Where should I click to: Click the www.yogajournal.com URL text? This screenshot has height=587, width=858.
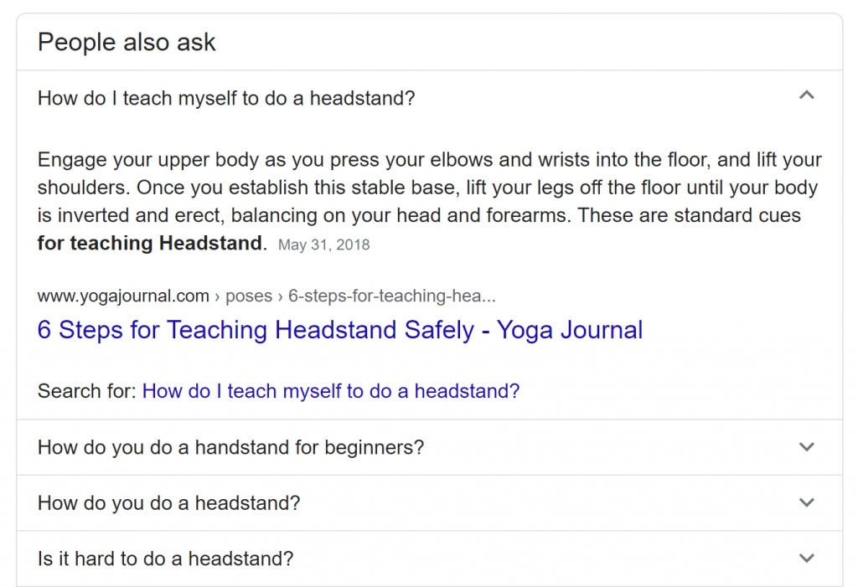tap(123, 296)
